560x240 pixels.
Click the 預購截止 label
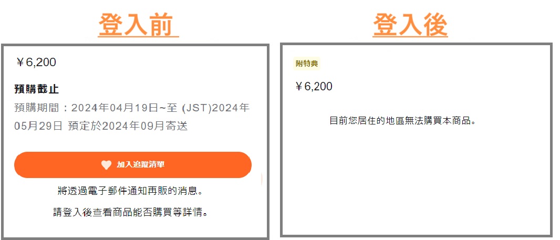[x=36, y=89]
